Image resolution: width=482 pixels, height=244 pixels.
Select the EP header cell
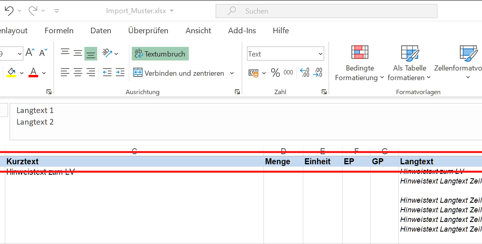[x=356, y=161]
